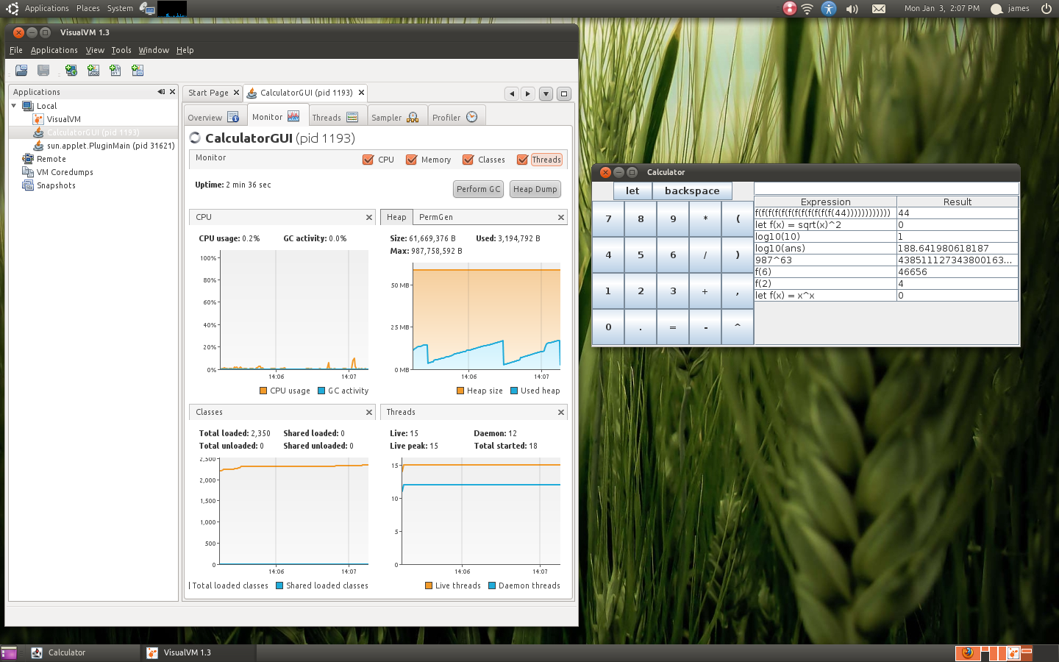Viewport: 1059px width, 662px height.
Task: Click the Load snapshot toolbar icon
Action: click(x=21, y=71)
